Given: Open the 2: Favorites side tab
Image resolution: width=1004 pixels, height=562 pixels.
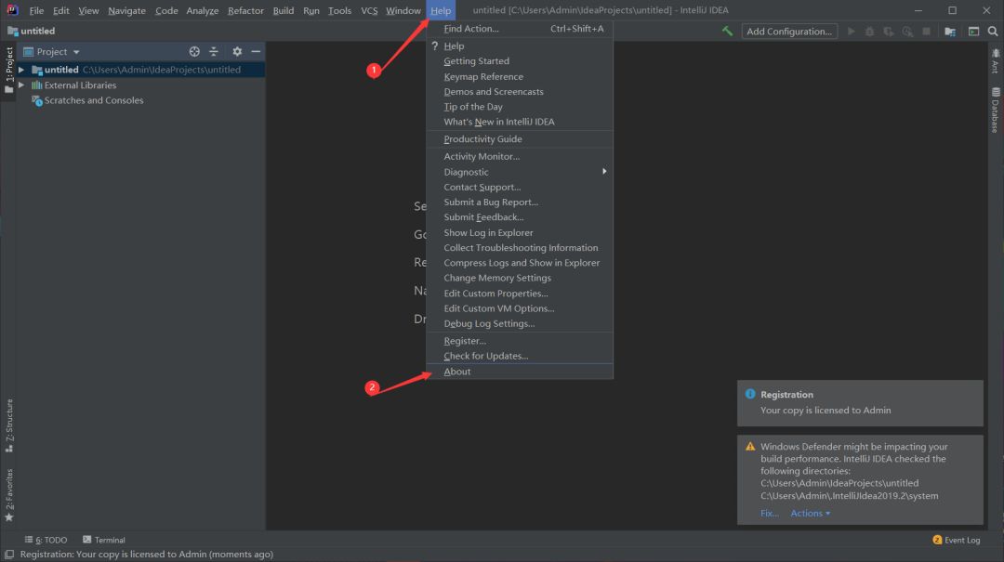Looking at the screenshot, I should coord(9,495).
